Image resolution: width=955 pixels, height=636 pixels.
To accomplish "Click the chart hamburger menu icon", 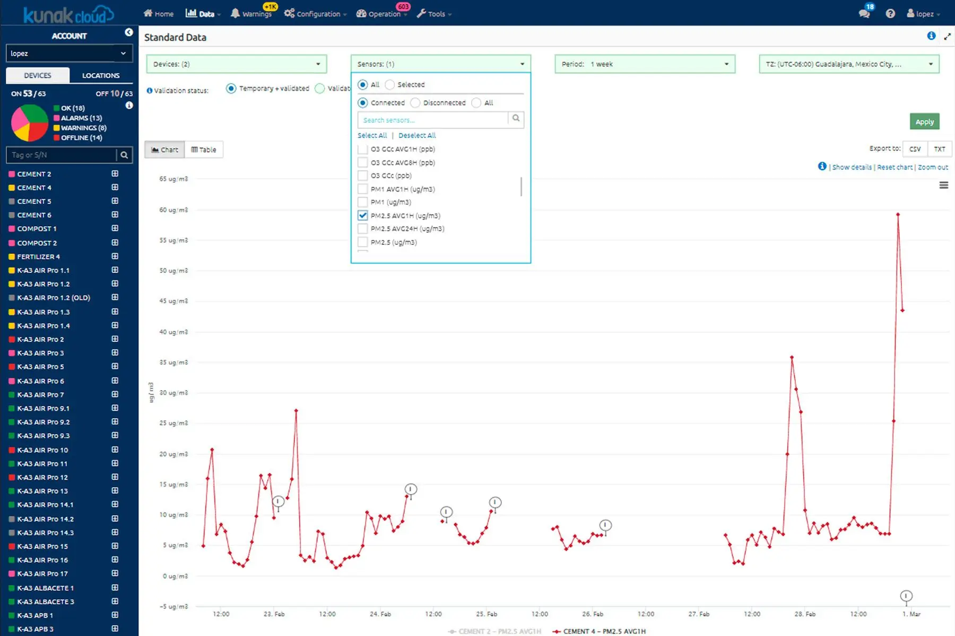I will (944, 185).
